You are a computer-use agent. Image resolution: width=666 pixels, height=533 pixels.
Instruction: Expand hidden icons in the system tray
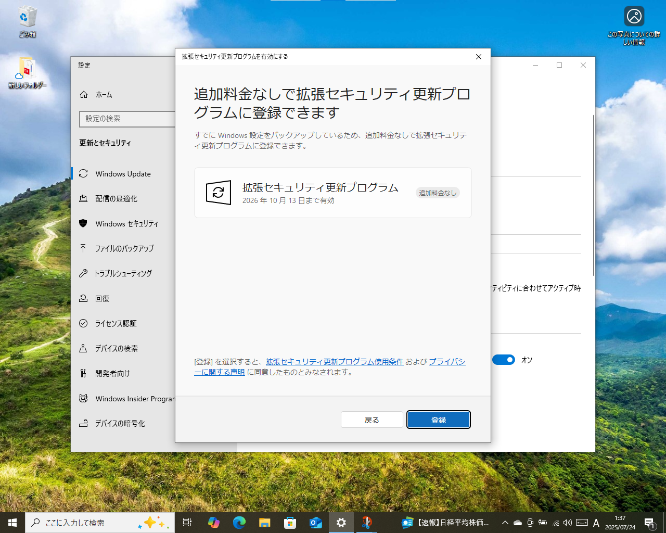(505, 522)
